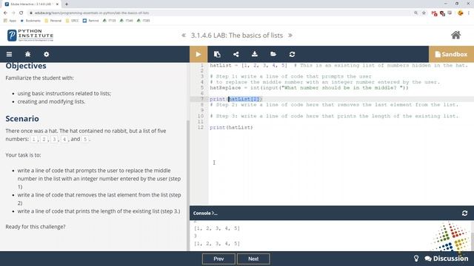
Task: Click line 12 print(hatList) code
Action: click(231, 127)
